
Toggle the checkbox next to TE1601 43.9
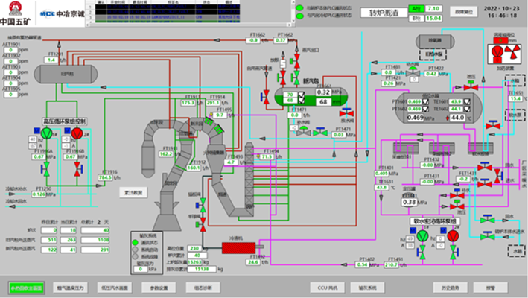coord(467,101)
